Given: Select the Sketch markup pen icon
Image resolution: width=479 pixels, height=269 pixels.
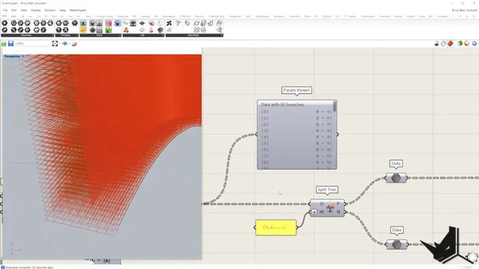Looking at the screenshot, I should pyautogui.click(x=74, y=44).
